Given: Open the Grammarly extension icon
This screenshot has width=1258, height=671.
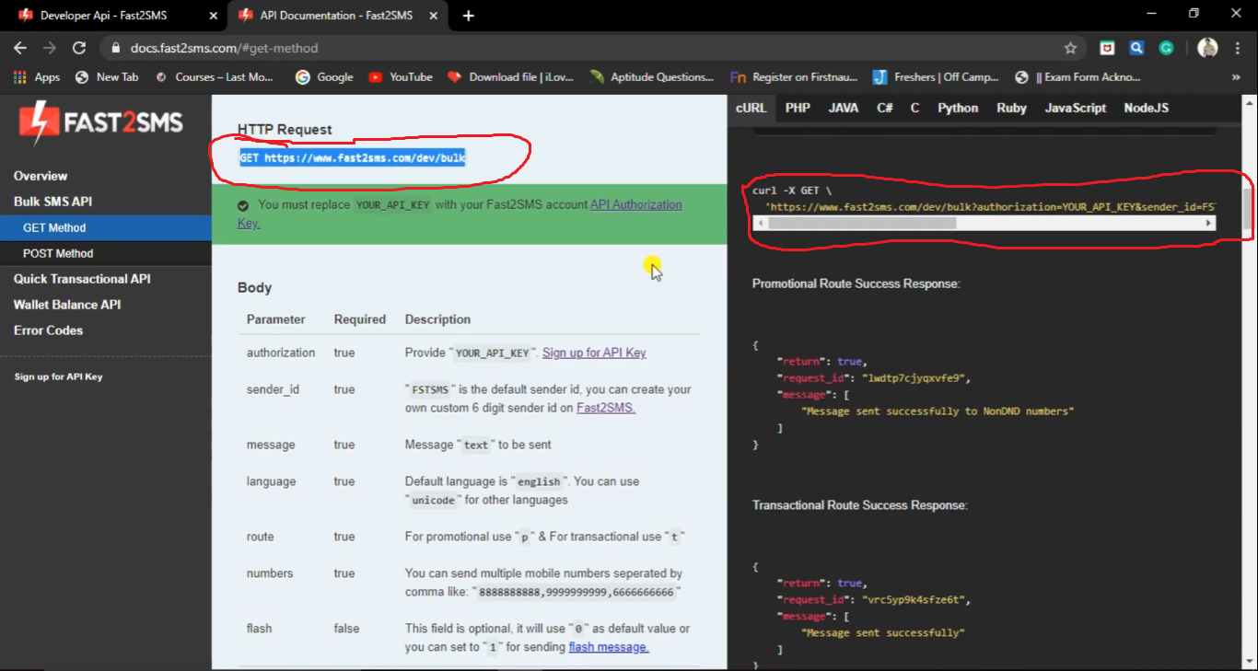Looking at the screenshot, I should tap(1167, 47).
